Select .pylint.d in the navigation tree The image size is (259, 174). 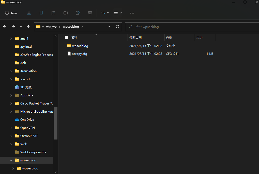tap(26, 47)
